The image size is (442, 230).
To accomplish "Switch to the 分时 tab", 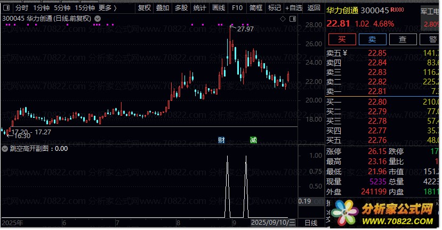I will [x=22, y=8].
